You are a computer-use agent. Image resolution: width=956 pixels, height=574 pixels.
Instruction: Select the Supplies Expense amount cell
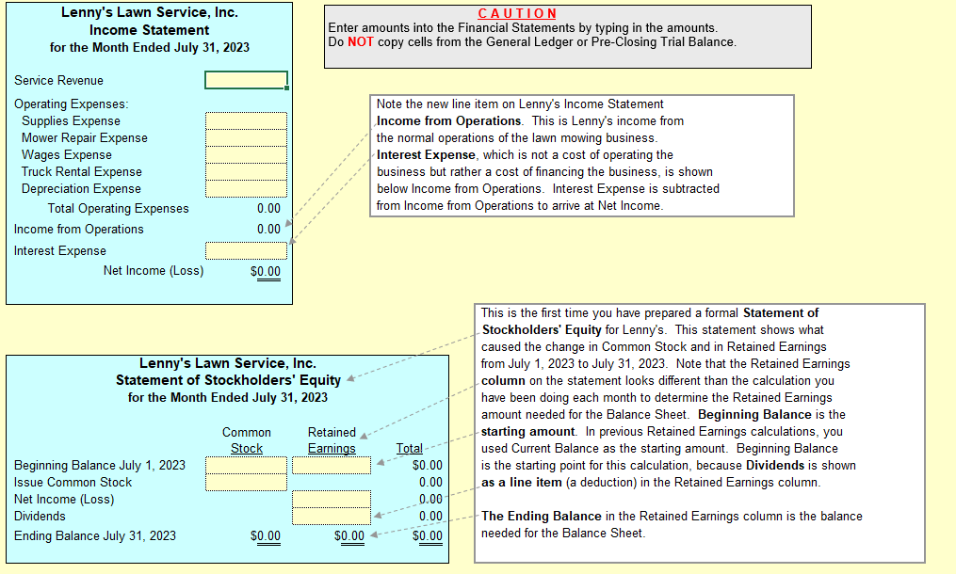tap(245, 120)
